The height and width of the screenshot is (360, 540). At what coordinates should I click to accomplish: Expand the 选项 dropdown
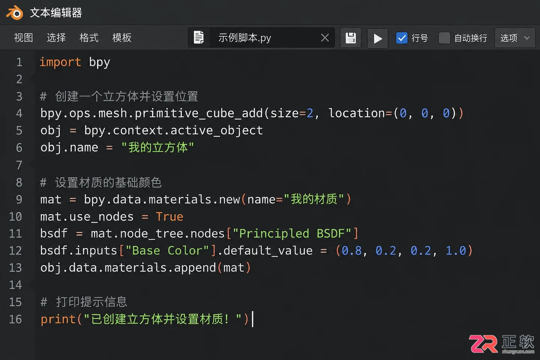(515, 38)
